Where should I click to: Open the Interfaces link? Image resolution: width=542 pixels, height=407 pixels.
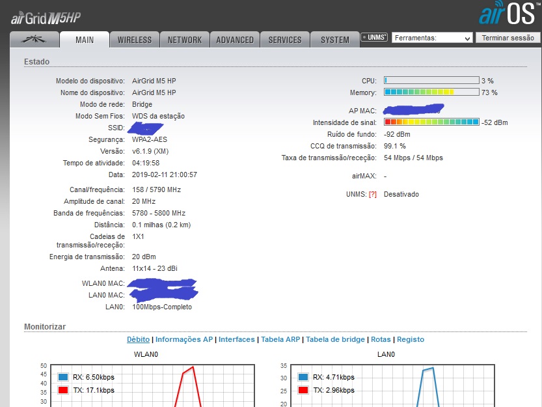(236, 339)
